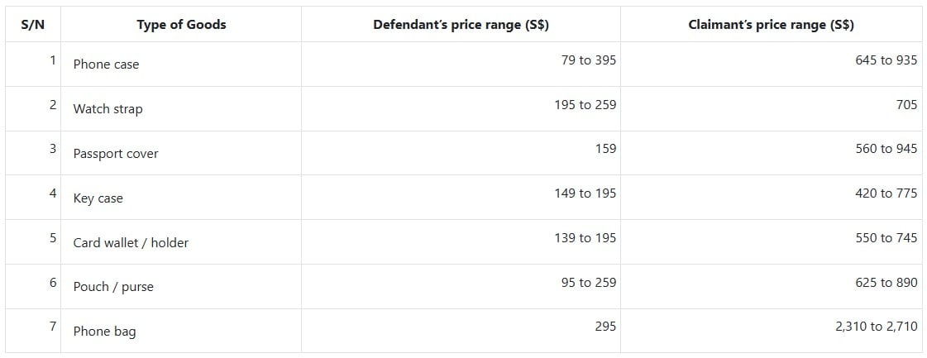
Task: Click the Watch strap claimant price "705"
Action: click(906, 105)
